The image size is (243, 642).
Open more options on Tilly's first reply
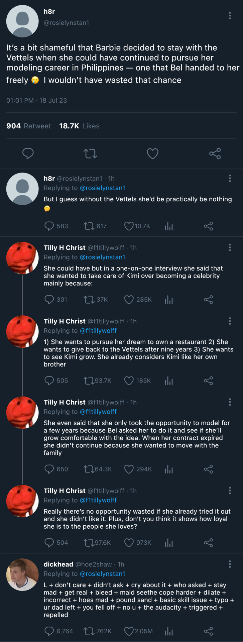pyautogui.click(x=230, y=247)
